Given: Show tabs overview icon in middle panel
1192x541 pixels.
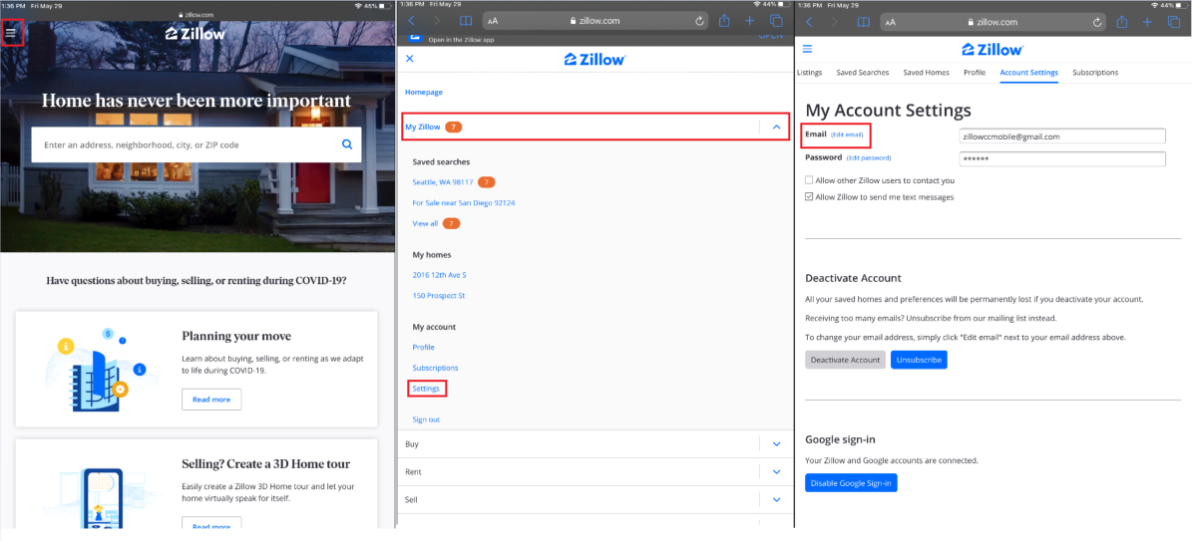Looking at the screenshot, I should pos(776,21).
